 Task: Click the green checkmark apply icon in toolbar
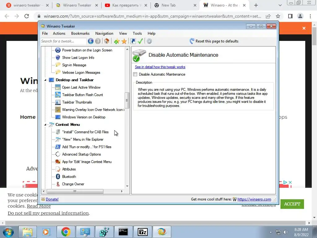tap(140, 41)
